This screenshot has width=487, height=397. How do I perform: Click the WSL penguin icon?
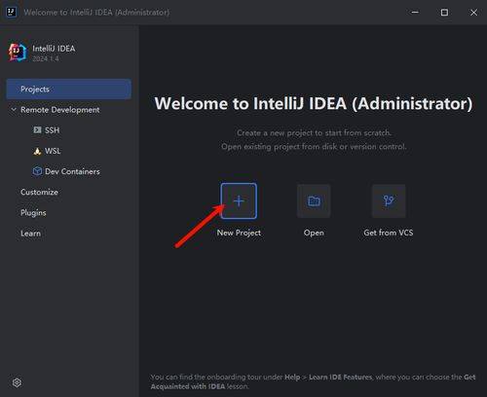coord(37,151)
